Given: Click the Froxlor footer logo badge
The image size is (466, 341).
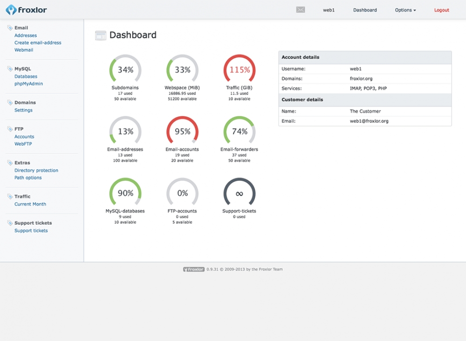Looking at the screenshot, I should [194, 269].
